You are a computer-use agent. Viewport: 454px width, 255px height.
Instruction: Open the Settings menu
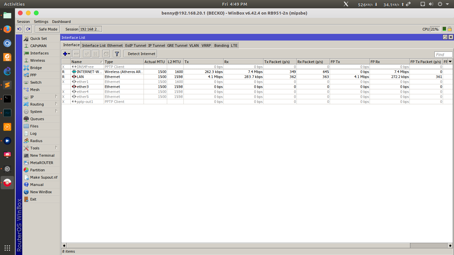(x=41, y=22)
